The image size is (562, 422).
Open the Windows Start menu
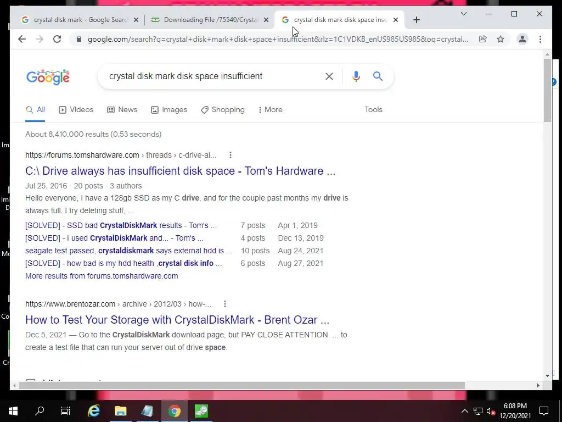(13, 411)
